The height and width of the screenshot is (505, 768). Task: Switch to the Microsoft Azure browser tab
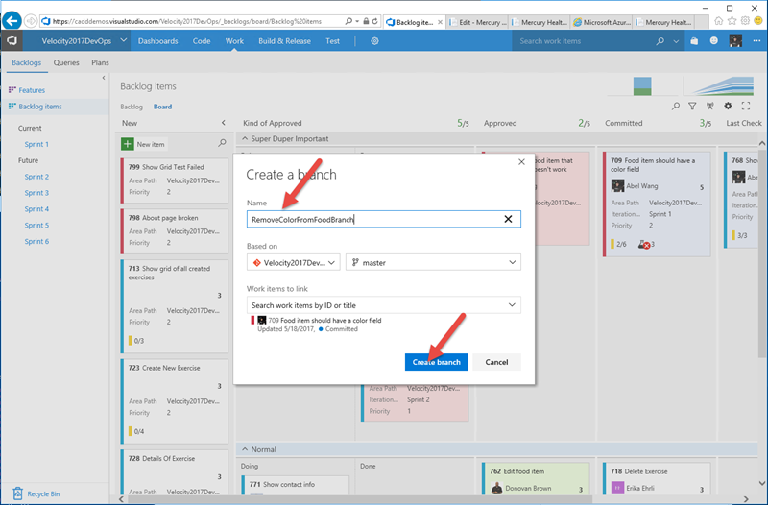click(602, 22)
